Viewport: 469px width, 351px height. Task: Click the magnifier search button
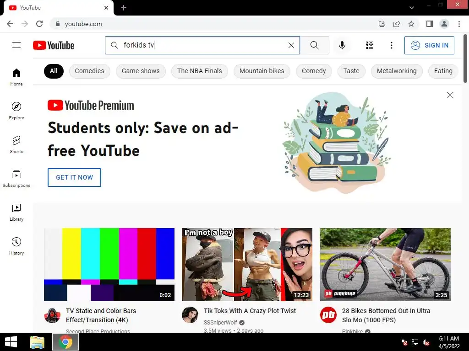(314, 45)
